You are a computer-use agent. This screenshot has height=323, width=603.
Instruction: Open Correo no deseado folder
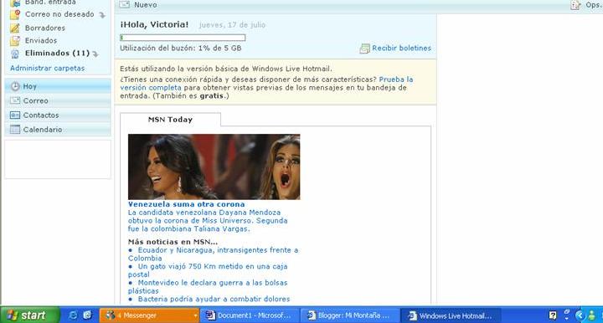click(59, 14)
